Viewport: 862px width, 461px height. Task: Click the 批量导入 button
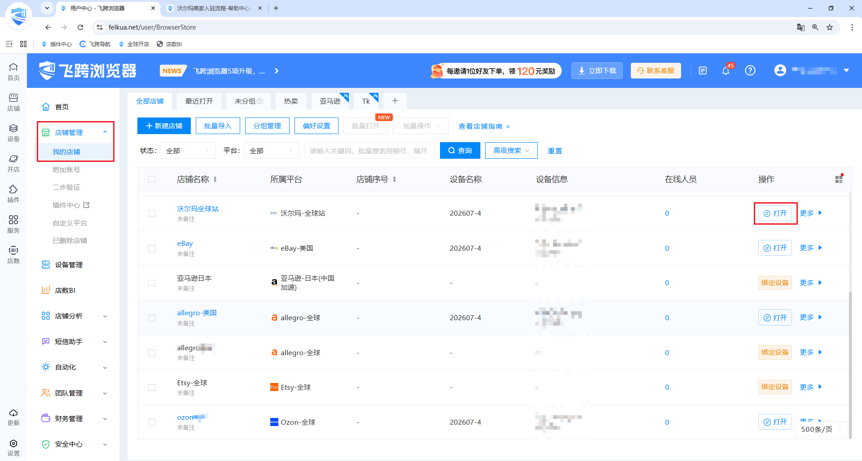pyautogui.click(x=218, y=126)
